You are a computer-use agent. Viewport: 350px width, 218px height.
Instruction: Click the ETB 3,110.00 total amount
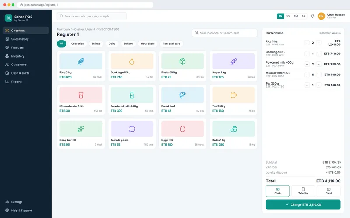click(x=329, y=181)
